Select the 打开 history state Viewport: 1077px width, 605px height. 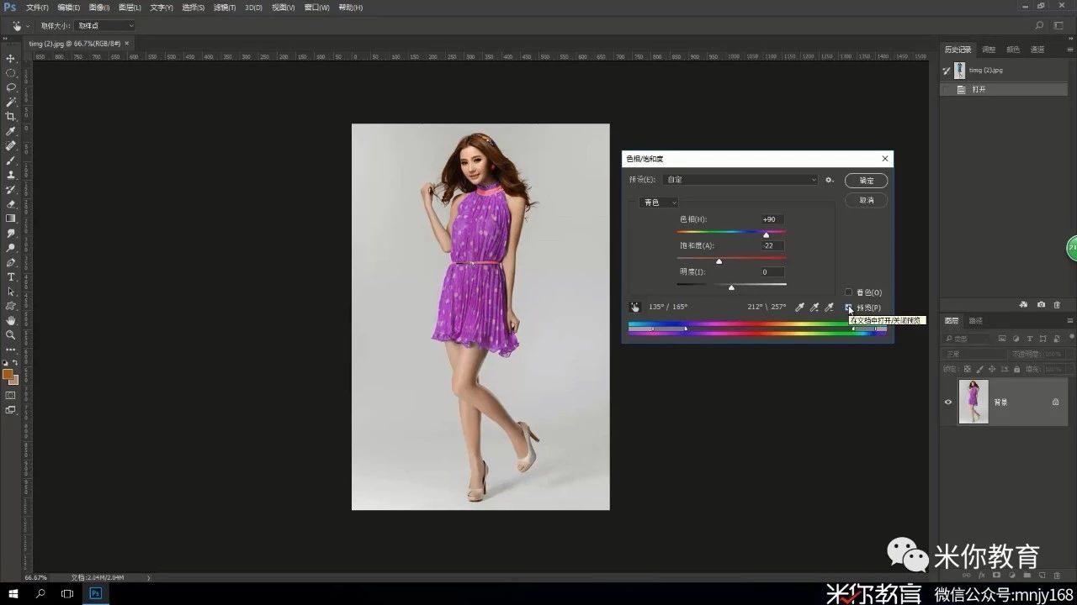(x=1004, y=89)
